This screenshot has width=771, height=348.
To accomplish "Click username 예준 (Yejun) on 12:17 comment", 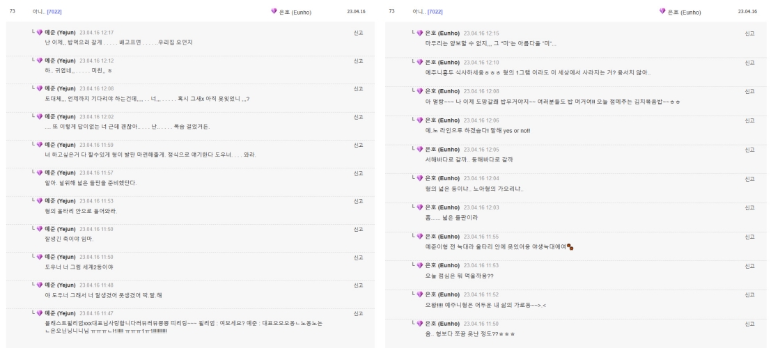I will tap(60, 33).
